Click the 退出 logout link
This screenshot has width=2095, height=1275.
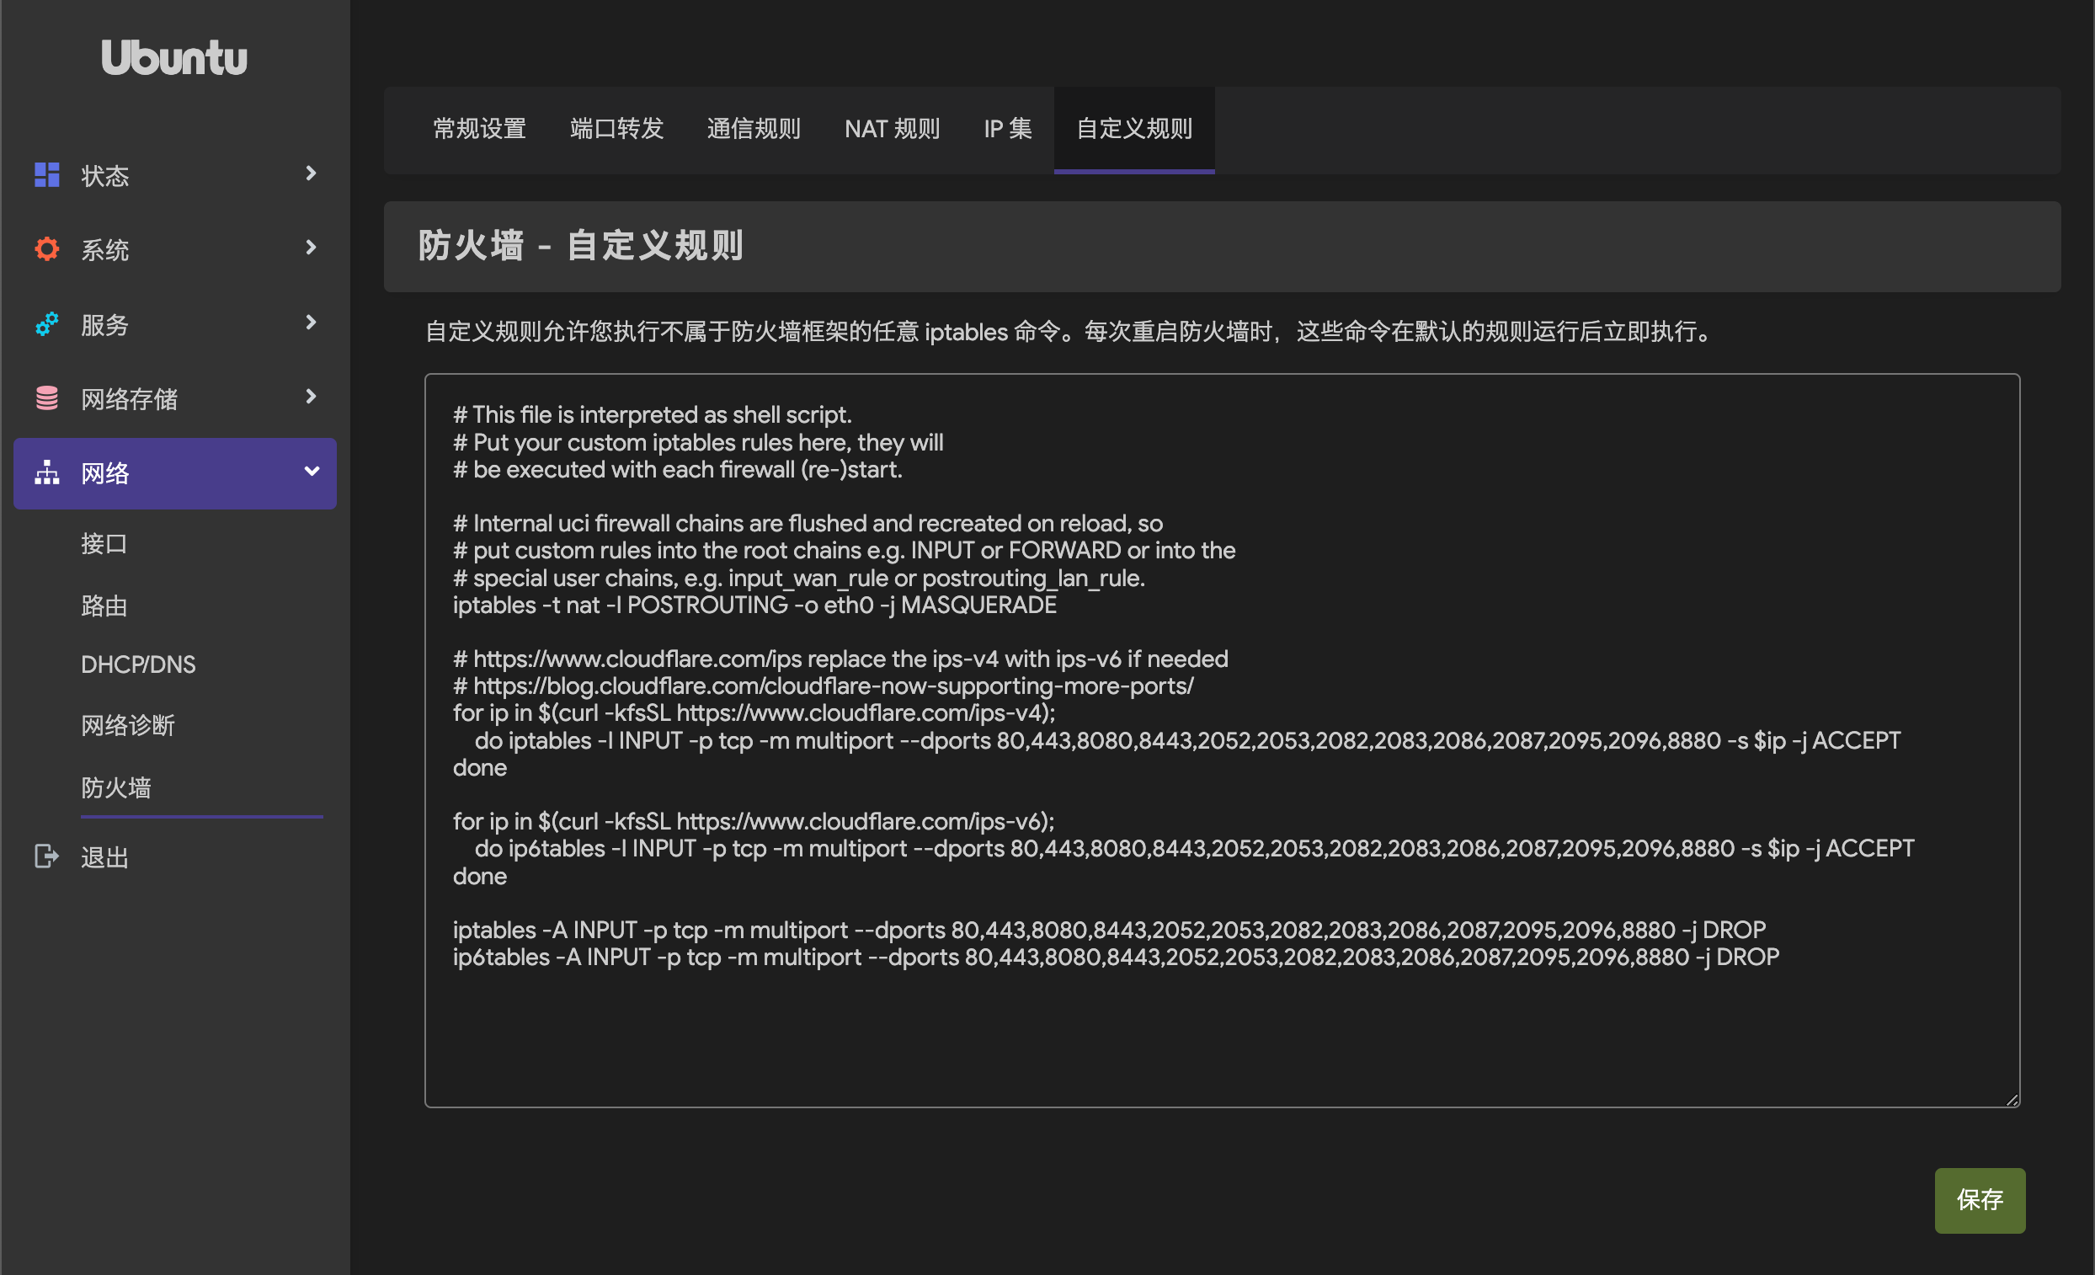(x=104, y=857)
